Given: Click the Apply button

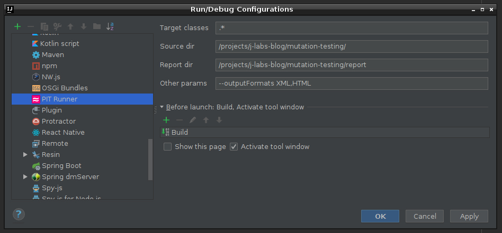Looking at the screenshot, I should coord(469,217).
